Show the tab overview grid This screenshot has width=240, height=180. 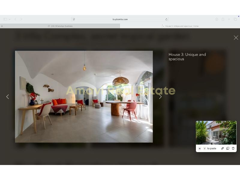[235, 19]
